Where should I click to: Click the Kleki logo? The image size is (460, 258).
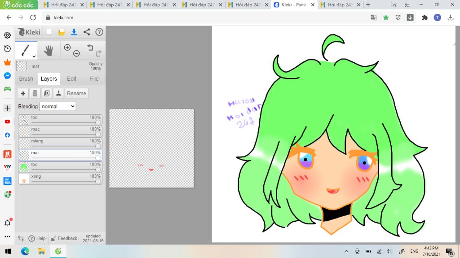click(29, 32)
